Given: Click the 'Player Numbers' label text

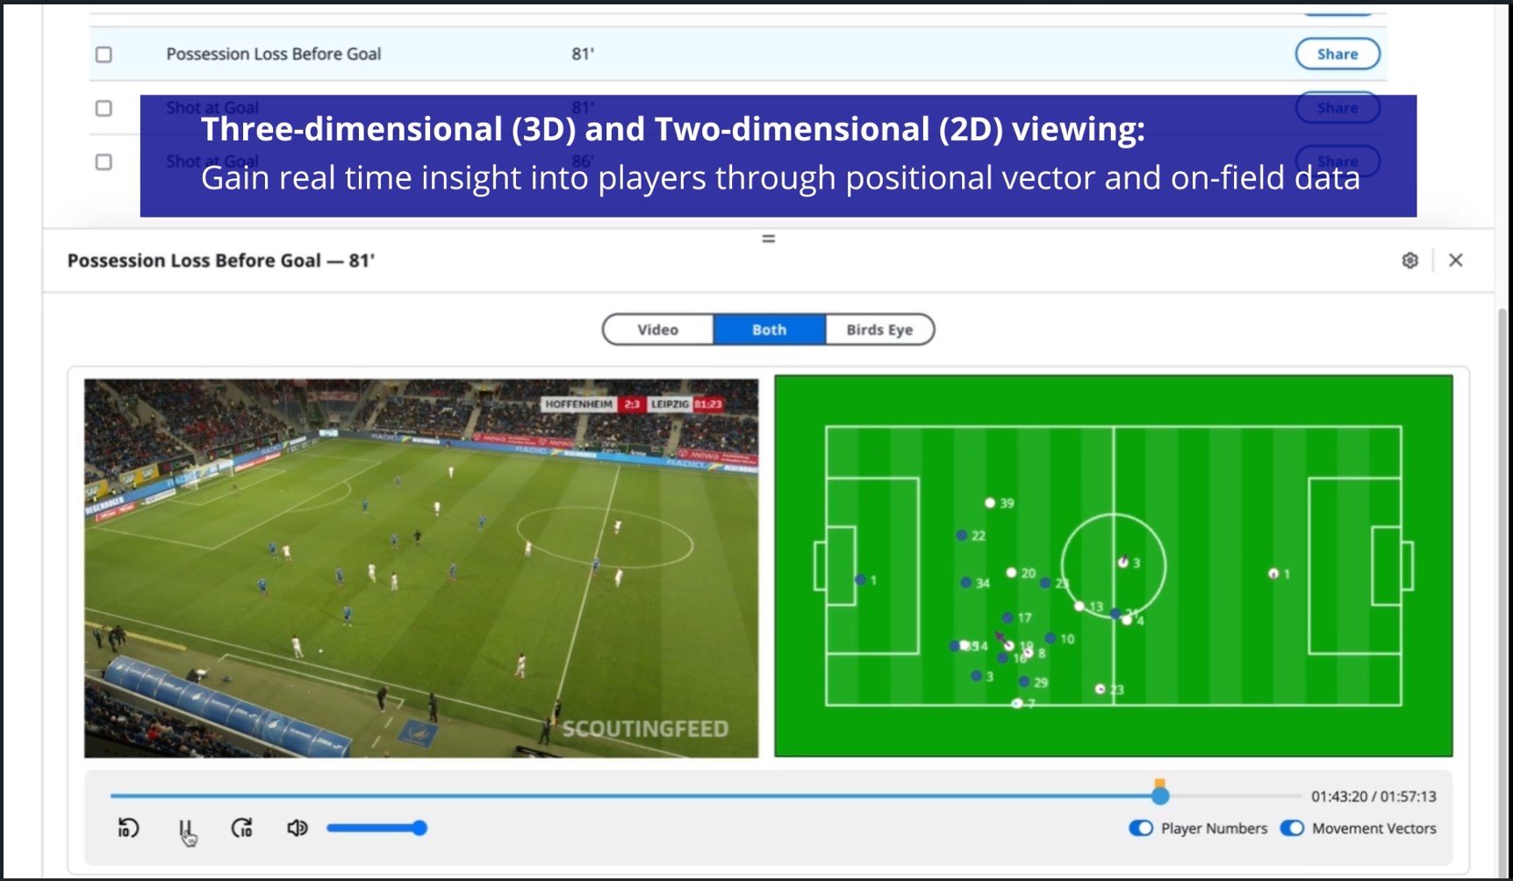Looking at the screenshot, I should (1214, 828).
